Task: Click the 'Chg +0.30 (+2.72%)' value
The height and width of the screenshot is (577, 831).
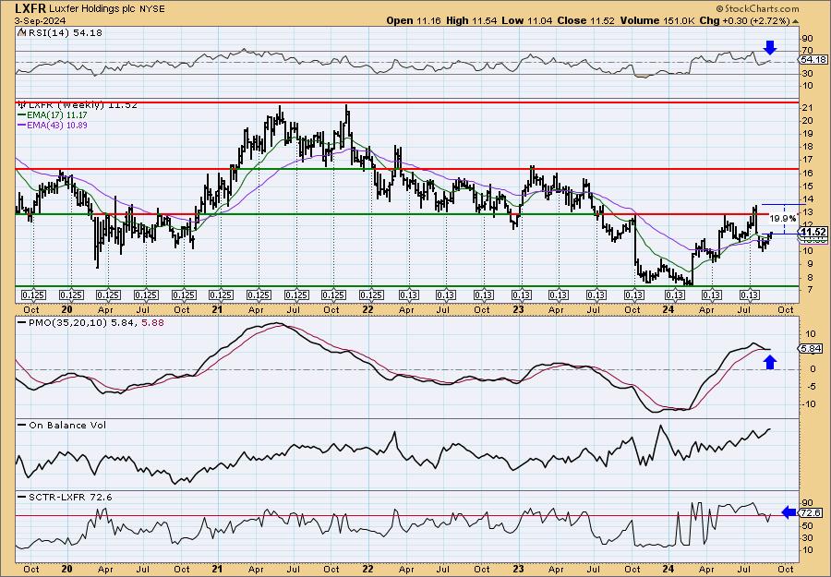Action: pyautogui.click(x=744, y=20)
